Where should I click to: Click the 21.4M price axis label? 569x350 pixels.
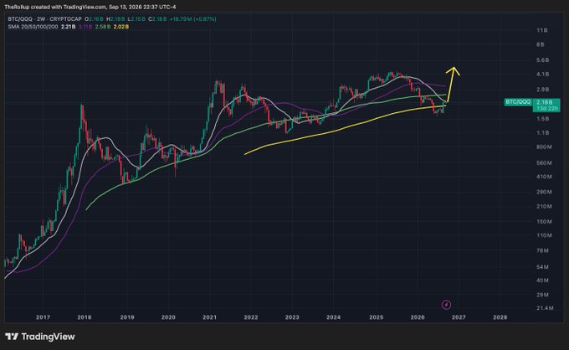point(545,308)
